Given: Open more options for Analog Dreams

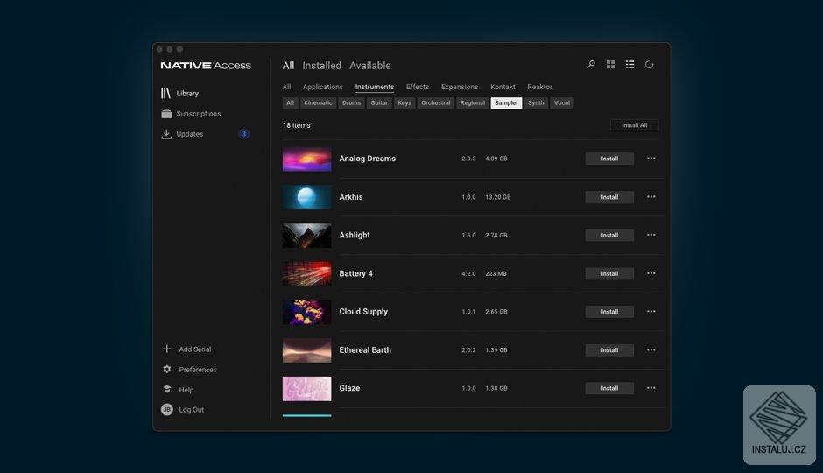Looking at the screenshot, I should [x=651, y=158].
